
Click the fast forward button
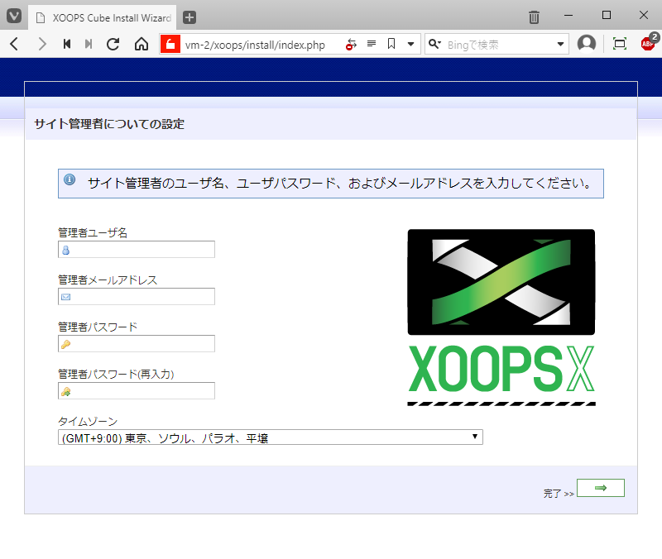click(x=89, y=44)
